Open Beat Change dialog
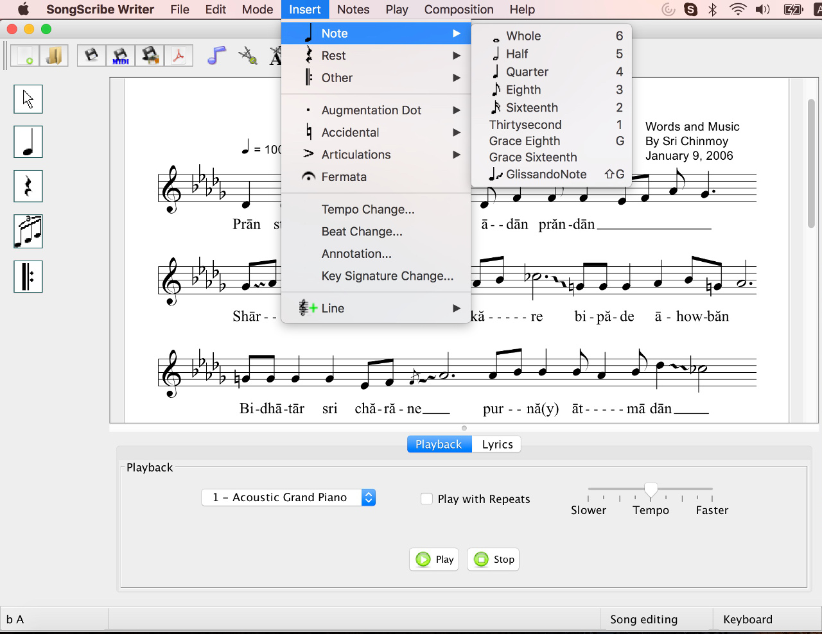 [376, 232]
